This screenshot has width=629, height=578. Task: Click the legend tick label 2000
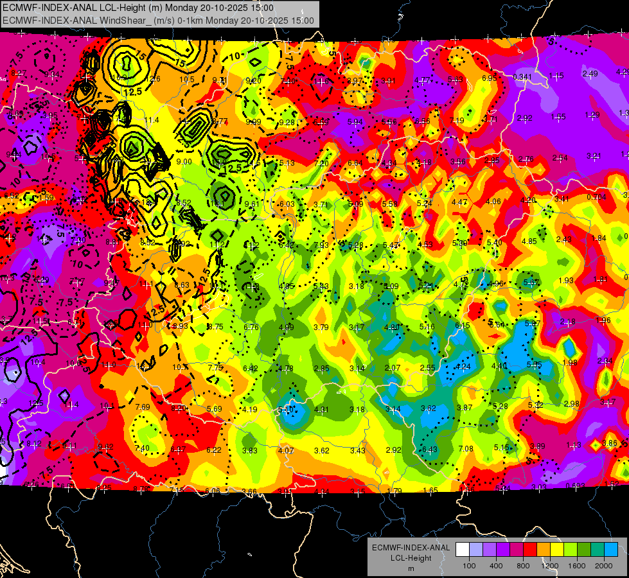point(604,566)
